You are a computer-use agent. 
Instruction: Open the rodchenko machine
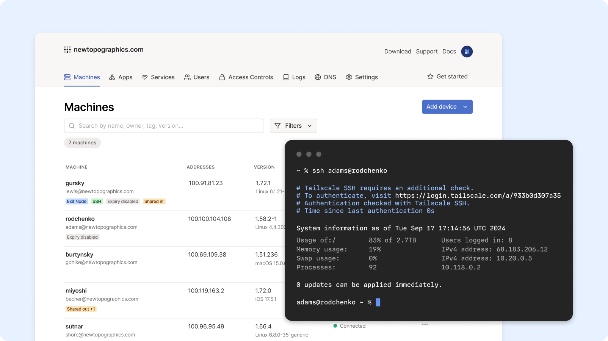pyautogui.click(x=80, y=219)
